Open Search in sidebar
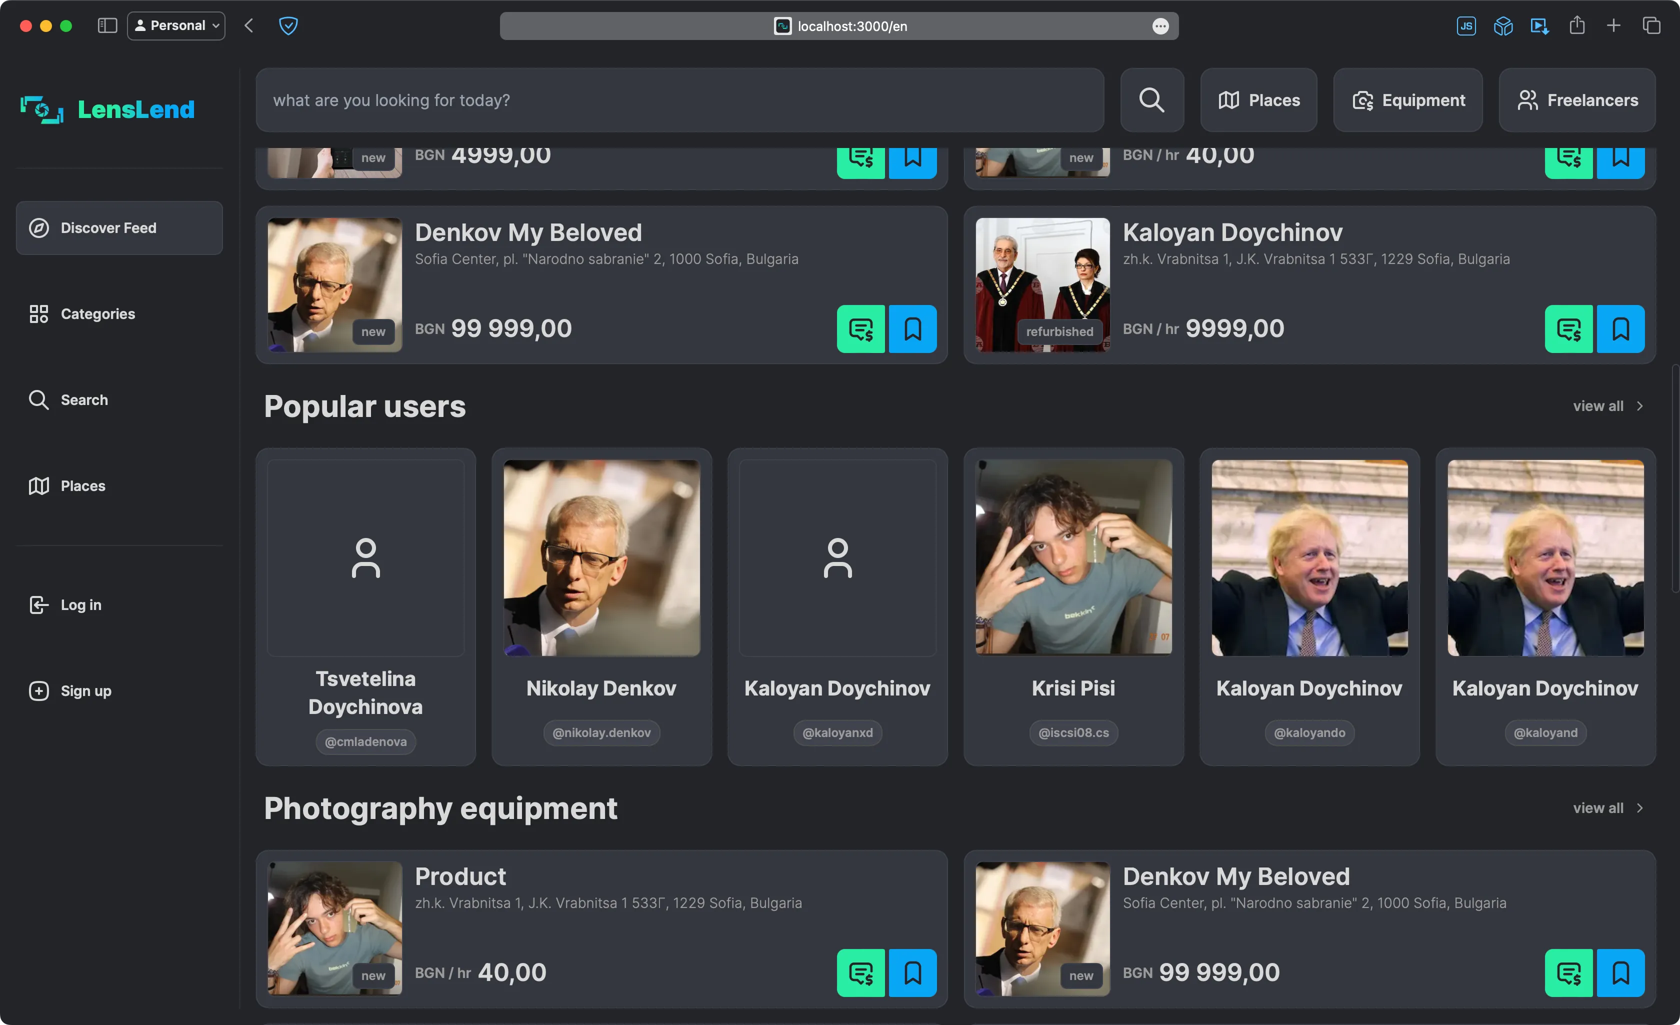 pyautogui.click(x=119, y=399)
